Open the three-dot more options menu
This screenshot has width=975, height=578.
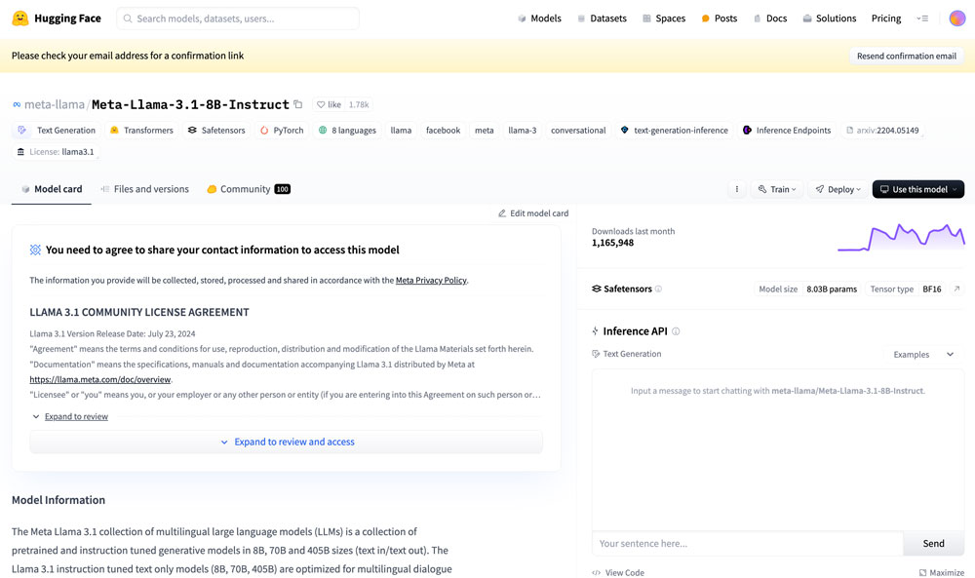click(736, 189)
